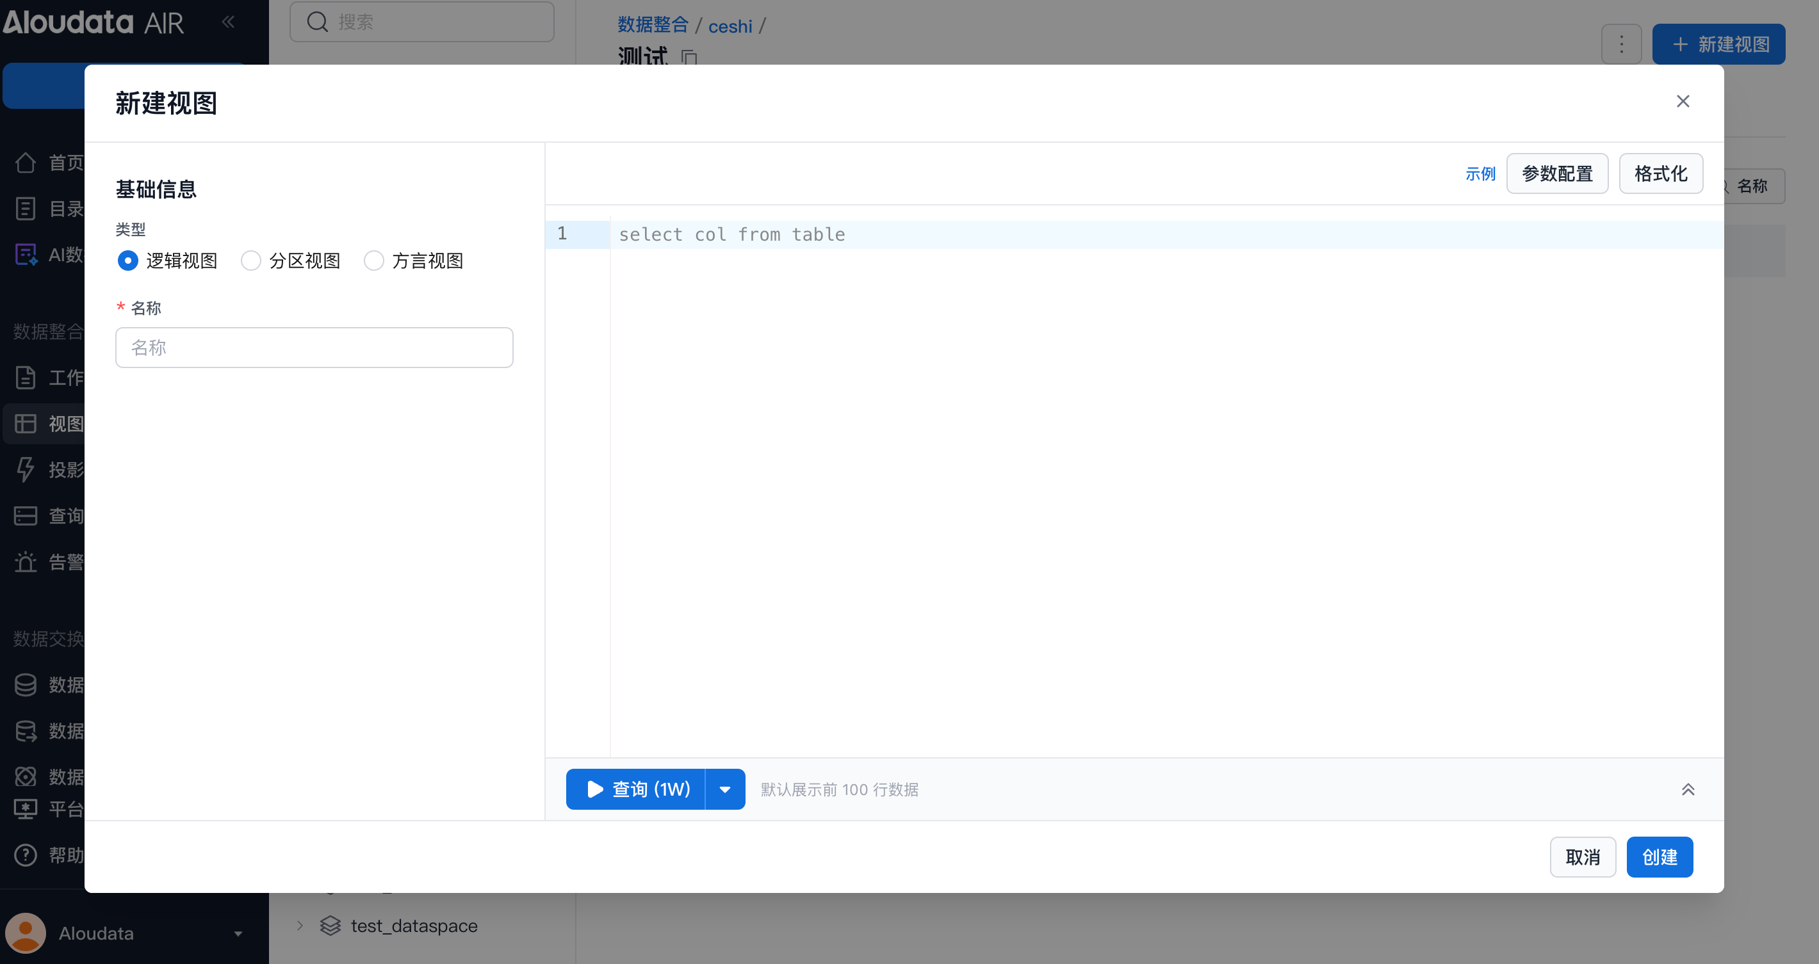The height and width of the screenshot is (964, 1819).
Task: Click the projection lightning icon
Action: pyautogui.click(x=26, y=469)
